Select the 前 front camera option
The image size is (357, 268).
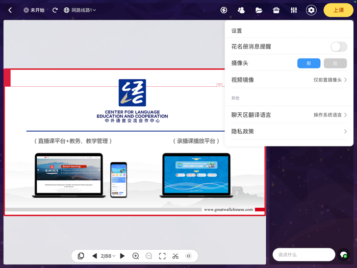tap(309, 63)
